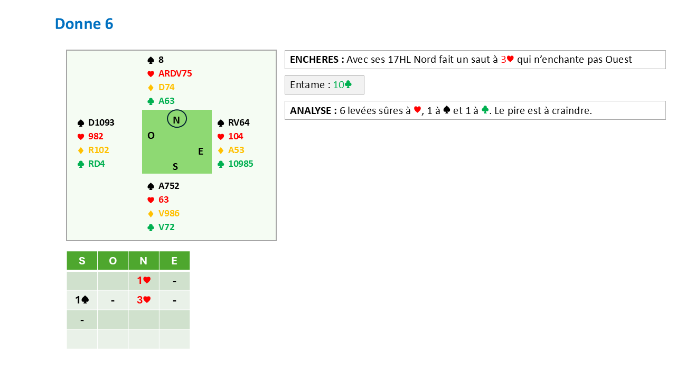Click the heart symbol beside North's ARDV75
The image size is (676, 380).
[x=151, y=74]
